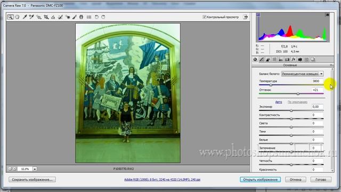
Task: Open the Баланс белого dropdown
Action: click(302, 74)
